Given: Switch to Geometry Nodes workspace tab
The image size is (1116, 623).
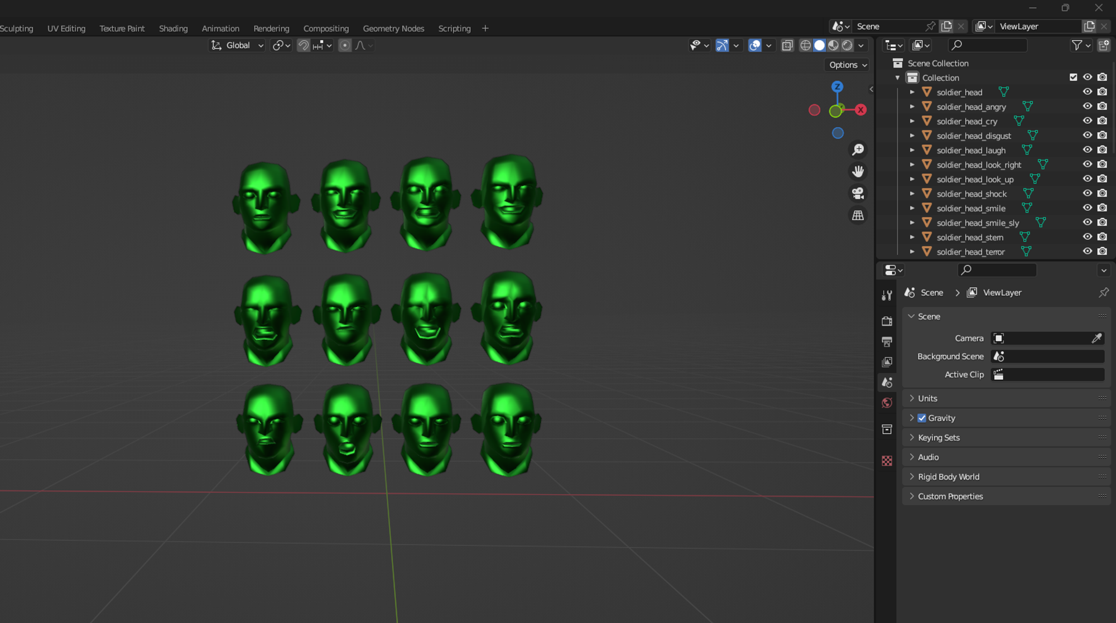Looking at the screenshot, I should 393,28.
